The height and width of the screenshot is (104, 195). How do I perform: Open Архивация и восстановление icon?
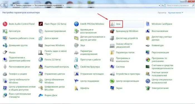point(76,31)
